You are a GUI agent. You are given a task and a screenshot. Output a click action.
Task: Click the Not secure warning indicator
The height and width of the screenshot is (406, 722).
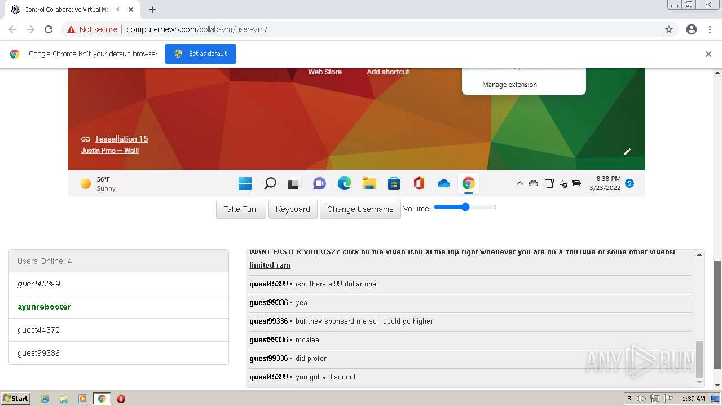(92, 29)
